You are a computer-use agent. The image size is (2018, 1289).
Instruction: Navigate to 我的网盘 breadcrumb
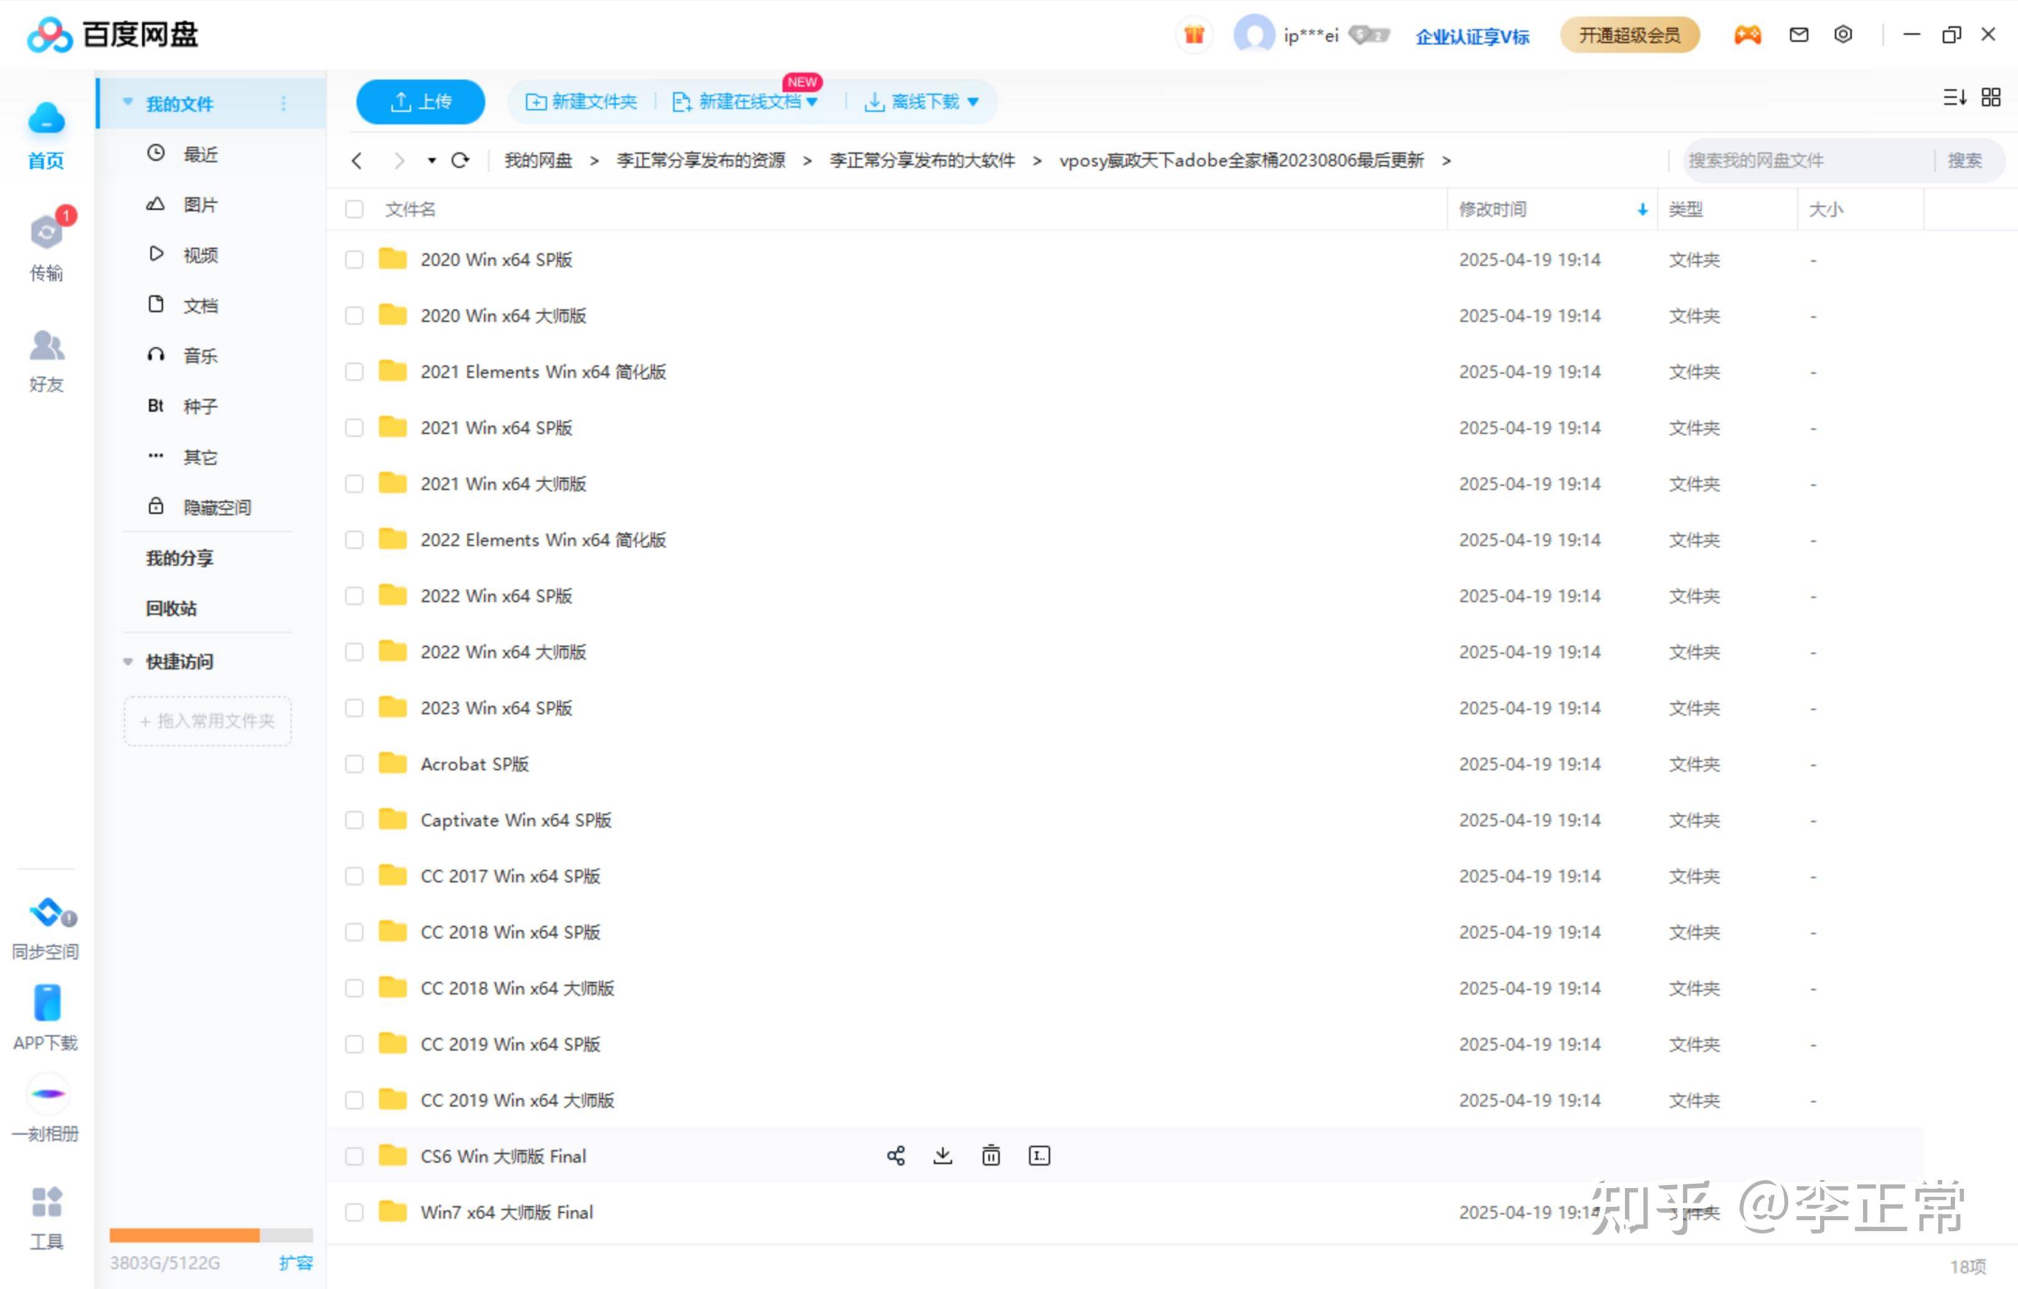[x=538, y=160]
